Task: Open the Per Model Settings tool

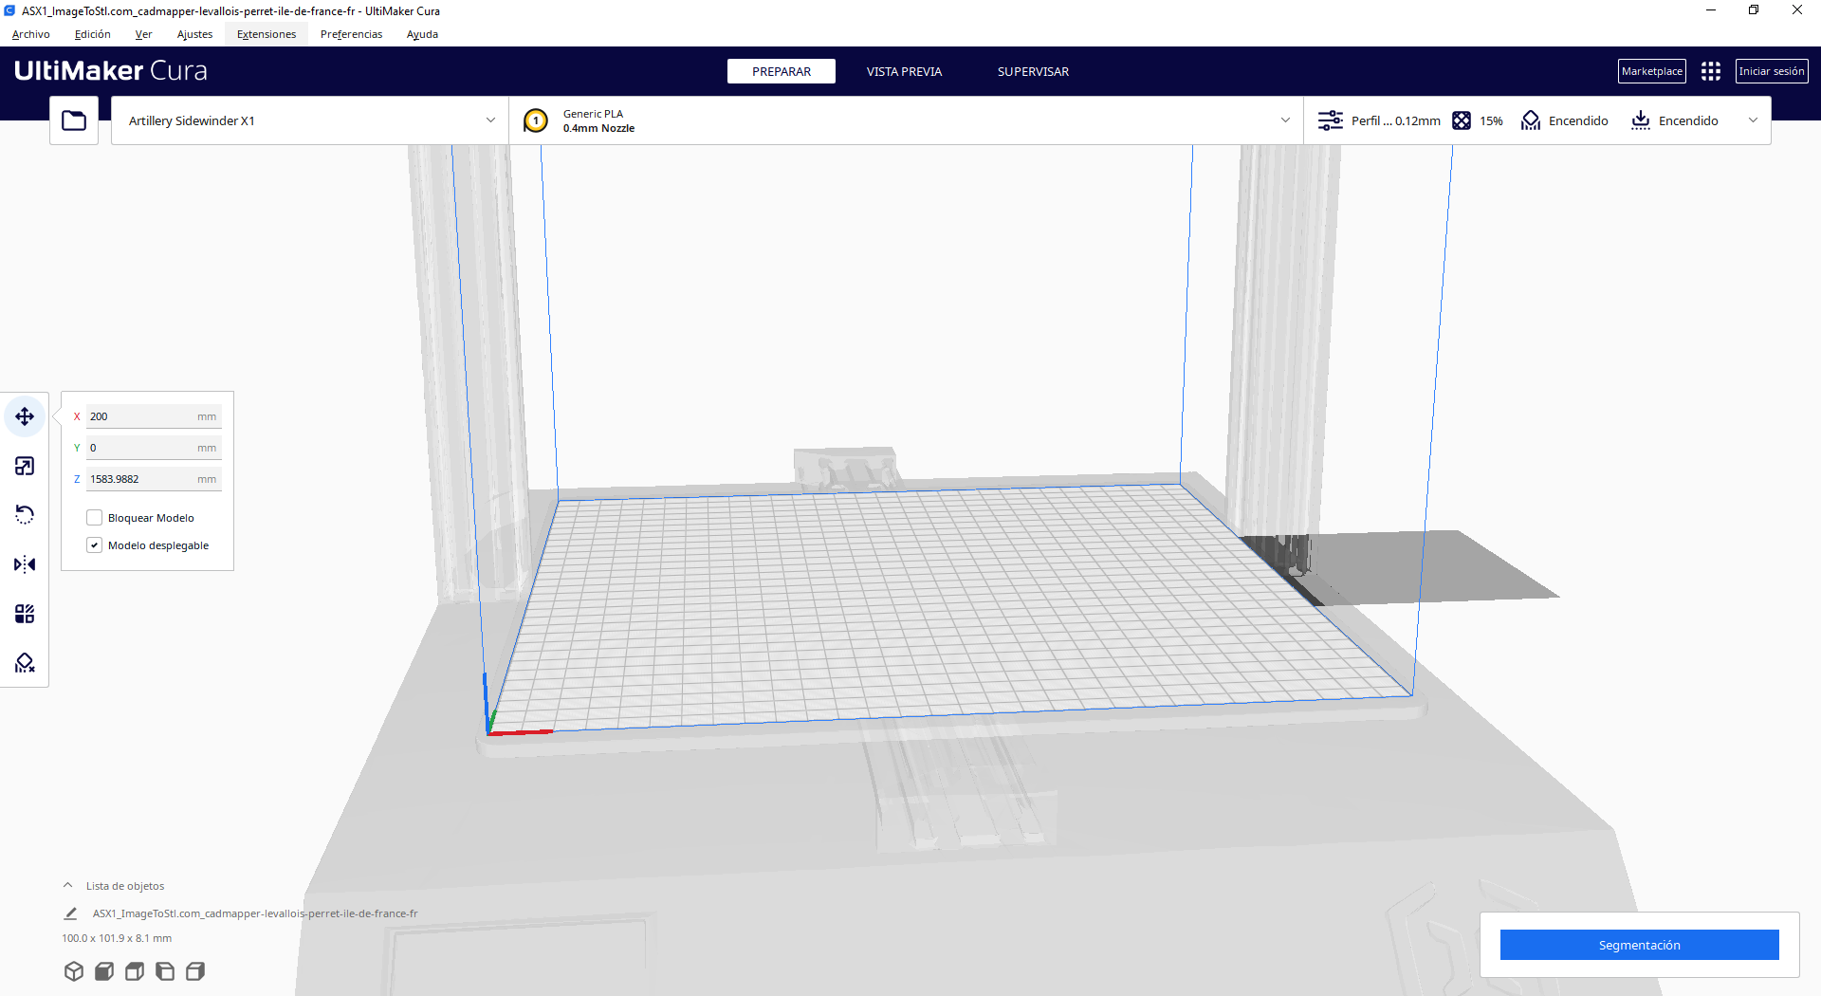Action: click(25, 614)
